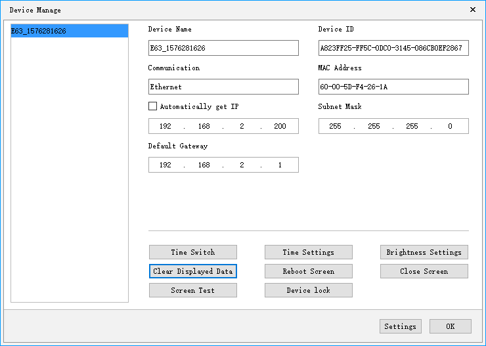Click Clear Displayed Data button
Viewport: 486px width, 346px height.
click(193, 271)
